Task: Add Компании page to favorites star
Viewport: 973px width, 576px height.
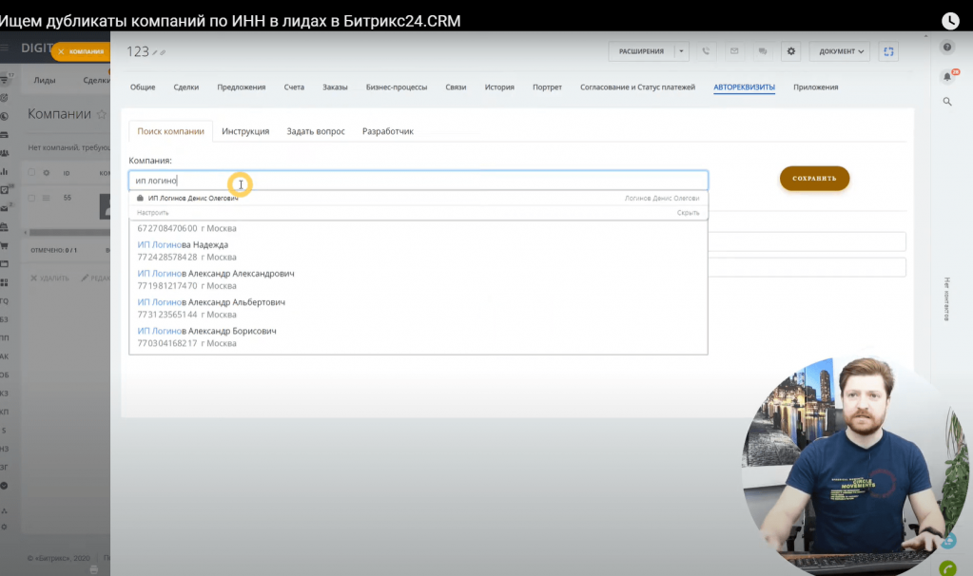Action: [x=101, y=115]
